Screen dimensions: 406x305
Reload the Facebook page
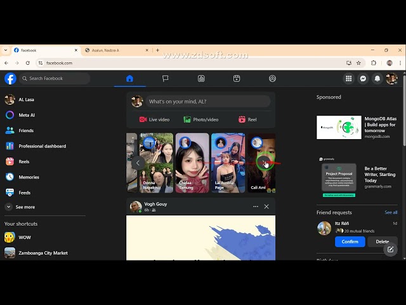(x=28, y=63)
